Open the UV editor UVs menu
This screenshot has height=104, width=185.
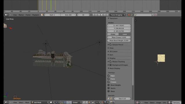[164, 103]
